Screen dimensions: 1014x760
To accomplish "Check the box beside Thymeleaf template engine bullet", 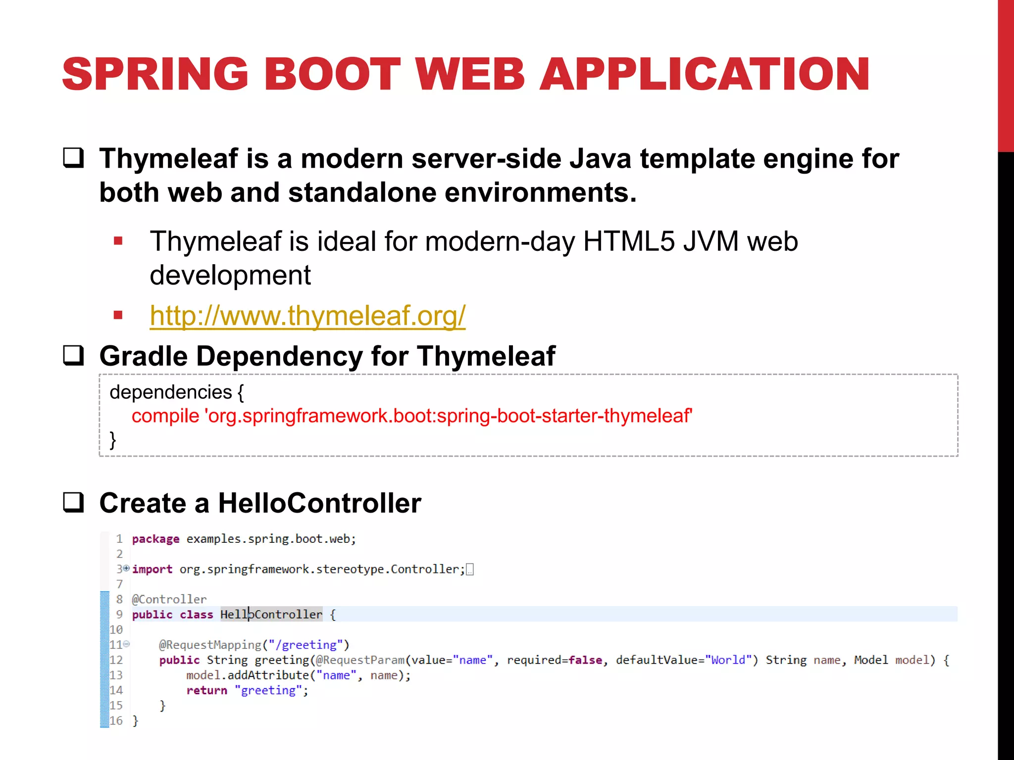I will coord(73,158).
